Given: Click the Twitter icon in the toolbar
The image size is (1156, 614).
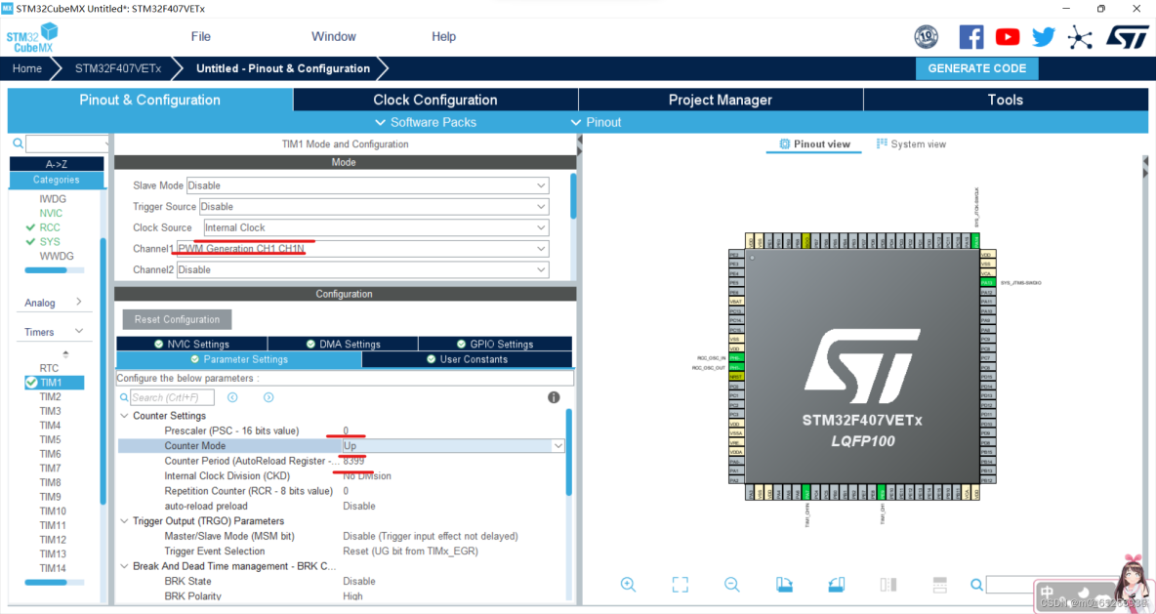Looking at the screenshot, I should 1044,36.
